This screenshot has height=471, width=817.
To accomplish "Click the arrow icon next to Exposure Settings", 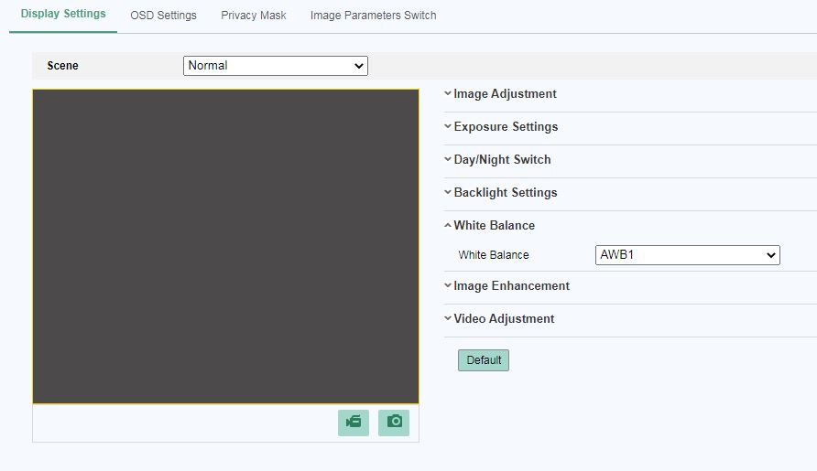I will click(448, 126).
